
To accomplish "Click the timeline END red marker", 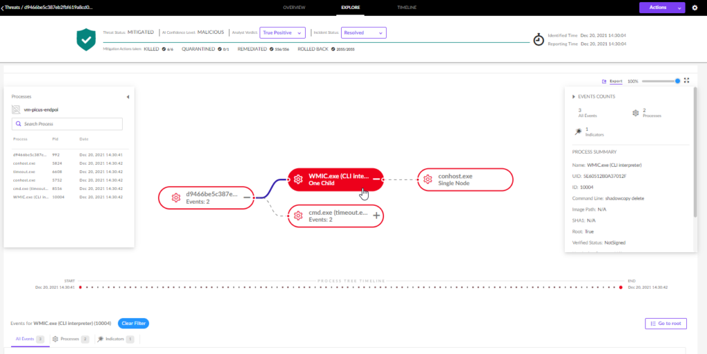I will click(x=621, y=287).
